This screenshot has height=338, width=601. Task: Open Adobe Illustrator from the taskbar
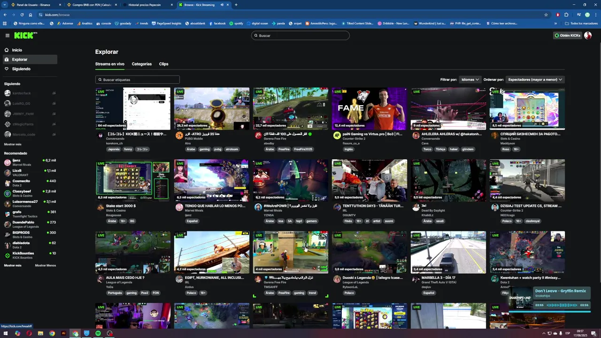click(x=64, y=333)
